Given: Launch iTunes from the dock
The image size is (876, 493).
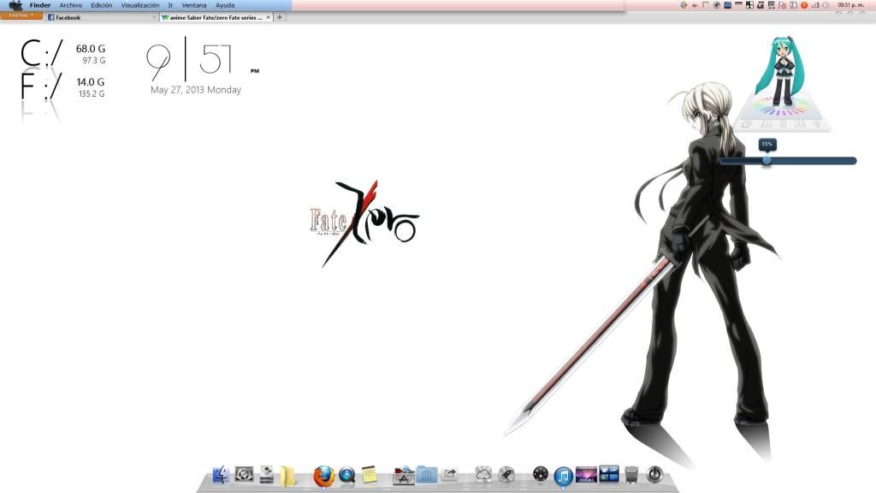Looking at the screenshot, I should click(564, 476).
